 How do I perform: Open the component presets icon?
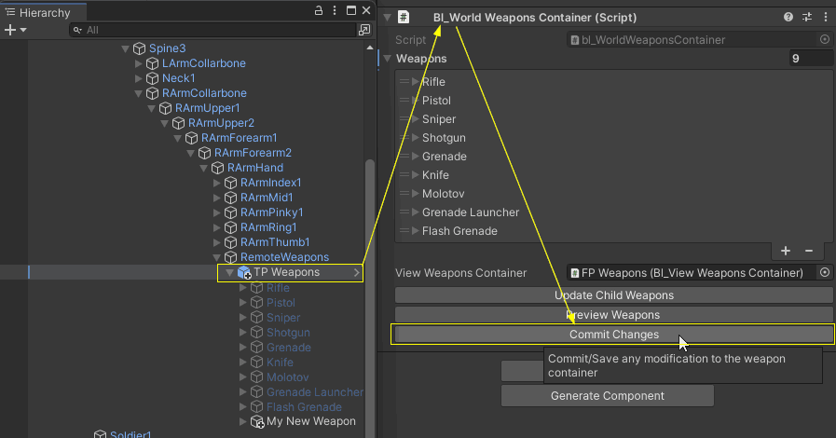[807, 17]
